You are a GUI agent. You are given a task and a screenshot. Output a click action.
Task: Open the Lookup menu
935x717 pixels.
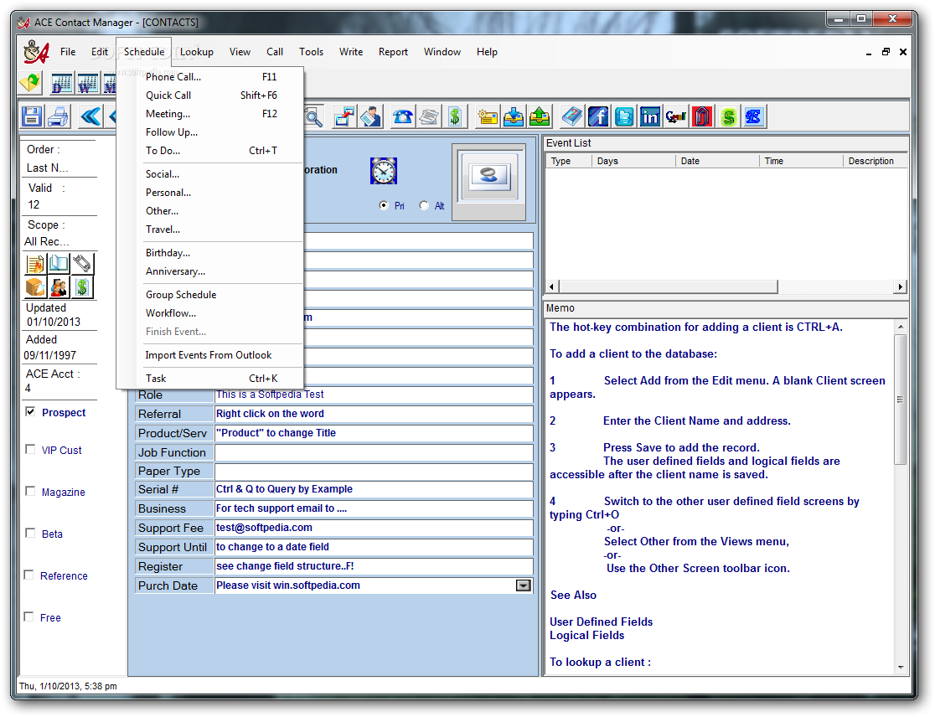pyautogui.click(x=197, y=52)
